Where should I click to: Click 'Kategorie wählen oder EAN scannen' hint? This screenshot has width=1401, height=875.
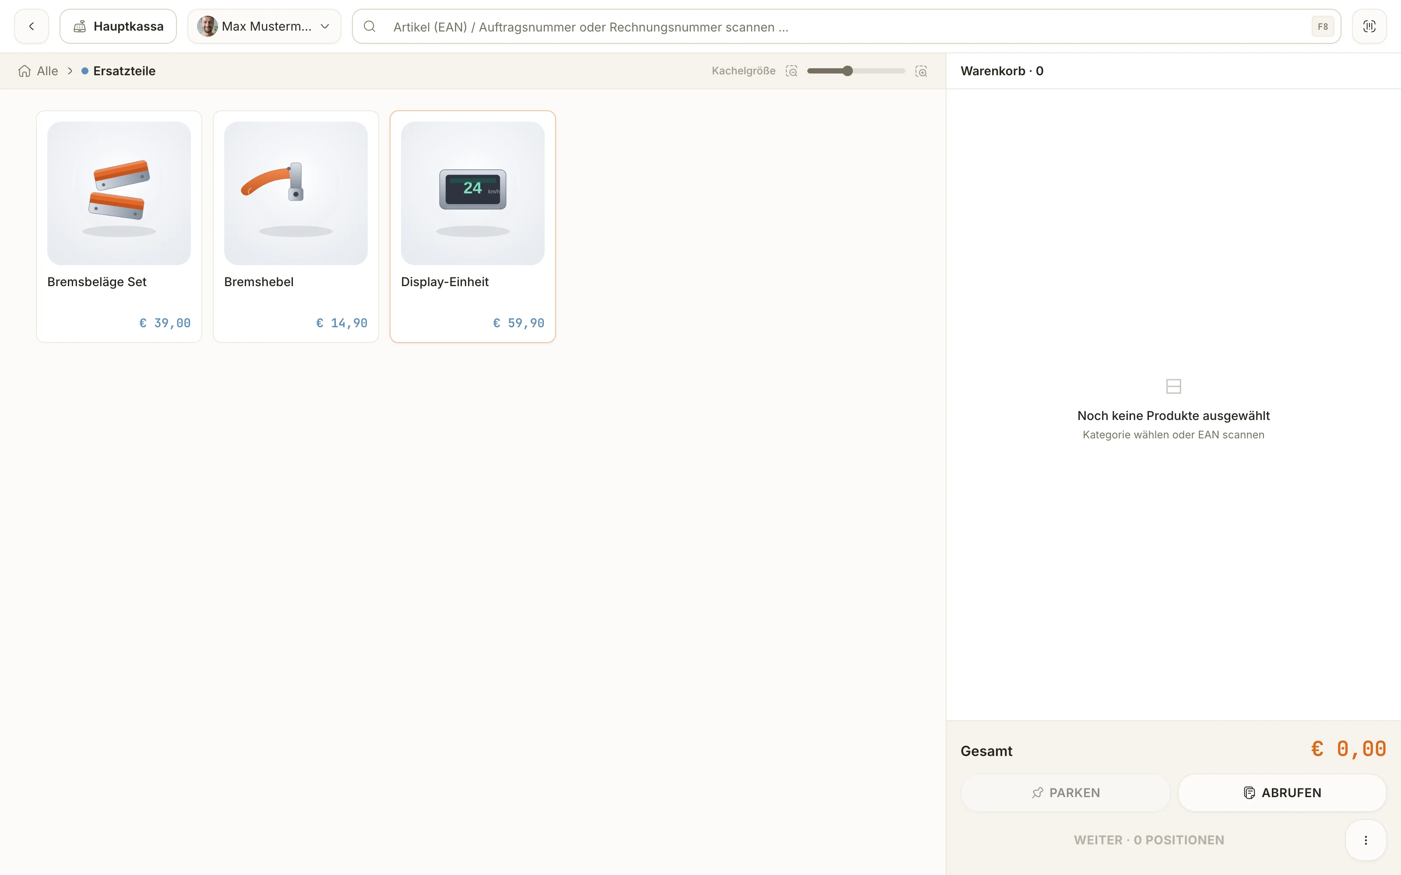[1173, 434]
